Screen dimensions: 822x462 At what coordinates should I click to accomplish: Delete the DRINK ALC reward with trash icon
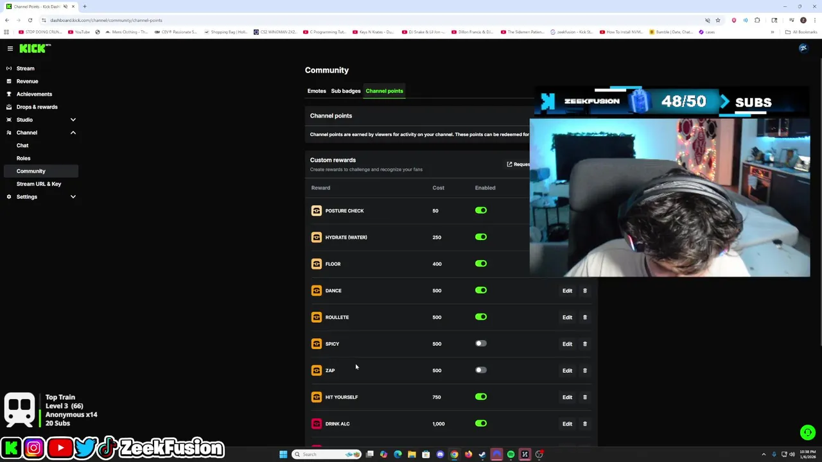pos(584,424)
